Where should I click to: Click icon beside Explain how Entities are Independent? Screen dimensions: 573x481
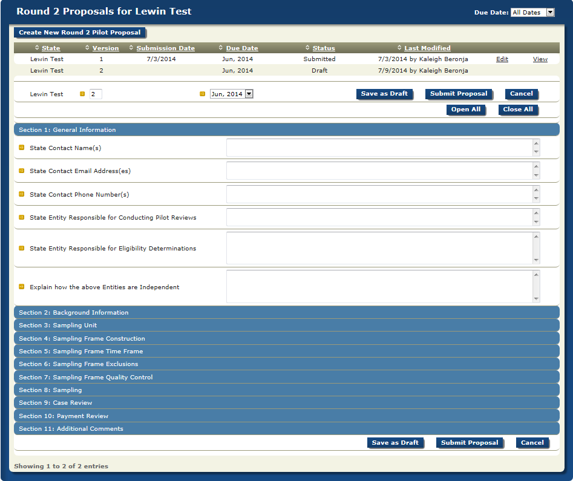[22, 287]
